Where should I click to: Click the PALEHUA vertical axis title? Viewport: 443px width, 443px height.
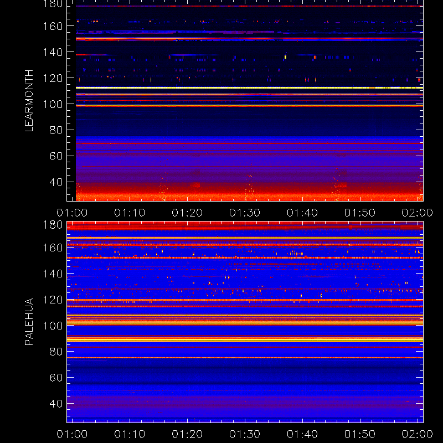pyautogui.click(x=29, y=322)
